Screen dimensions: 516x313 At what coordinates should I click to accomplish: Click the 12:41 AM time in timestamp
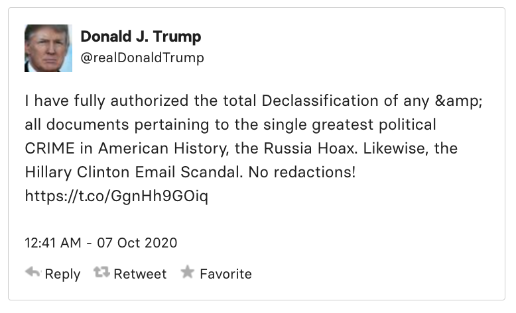pyautogui.click(x=54, y=243)
